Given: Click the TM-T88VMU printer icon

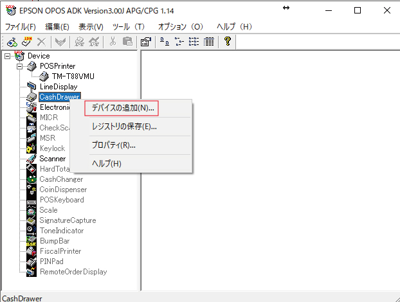Looking at the screenshot, I should click(44, 76).
